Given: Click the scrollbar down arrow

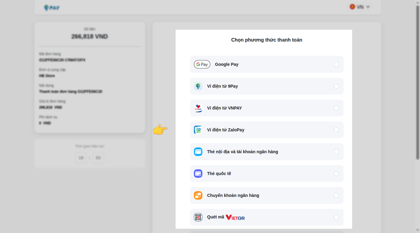Looking at the screenshot, I should [x=418, y=230].
